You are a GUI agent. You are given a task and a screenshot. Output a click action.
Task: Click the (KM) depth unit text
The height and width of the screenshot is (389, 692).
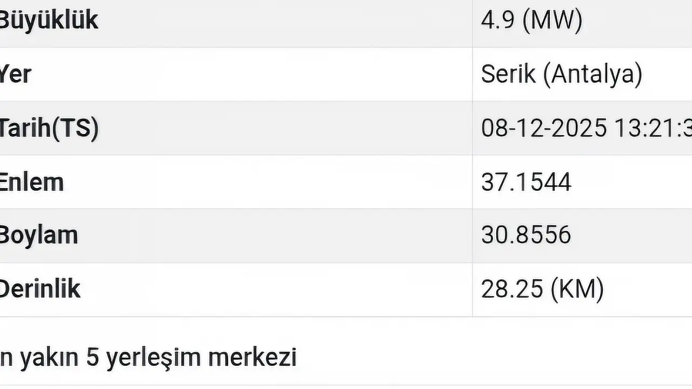[577, 289]
